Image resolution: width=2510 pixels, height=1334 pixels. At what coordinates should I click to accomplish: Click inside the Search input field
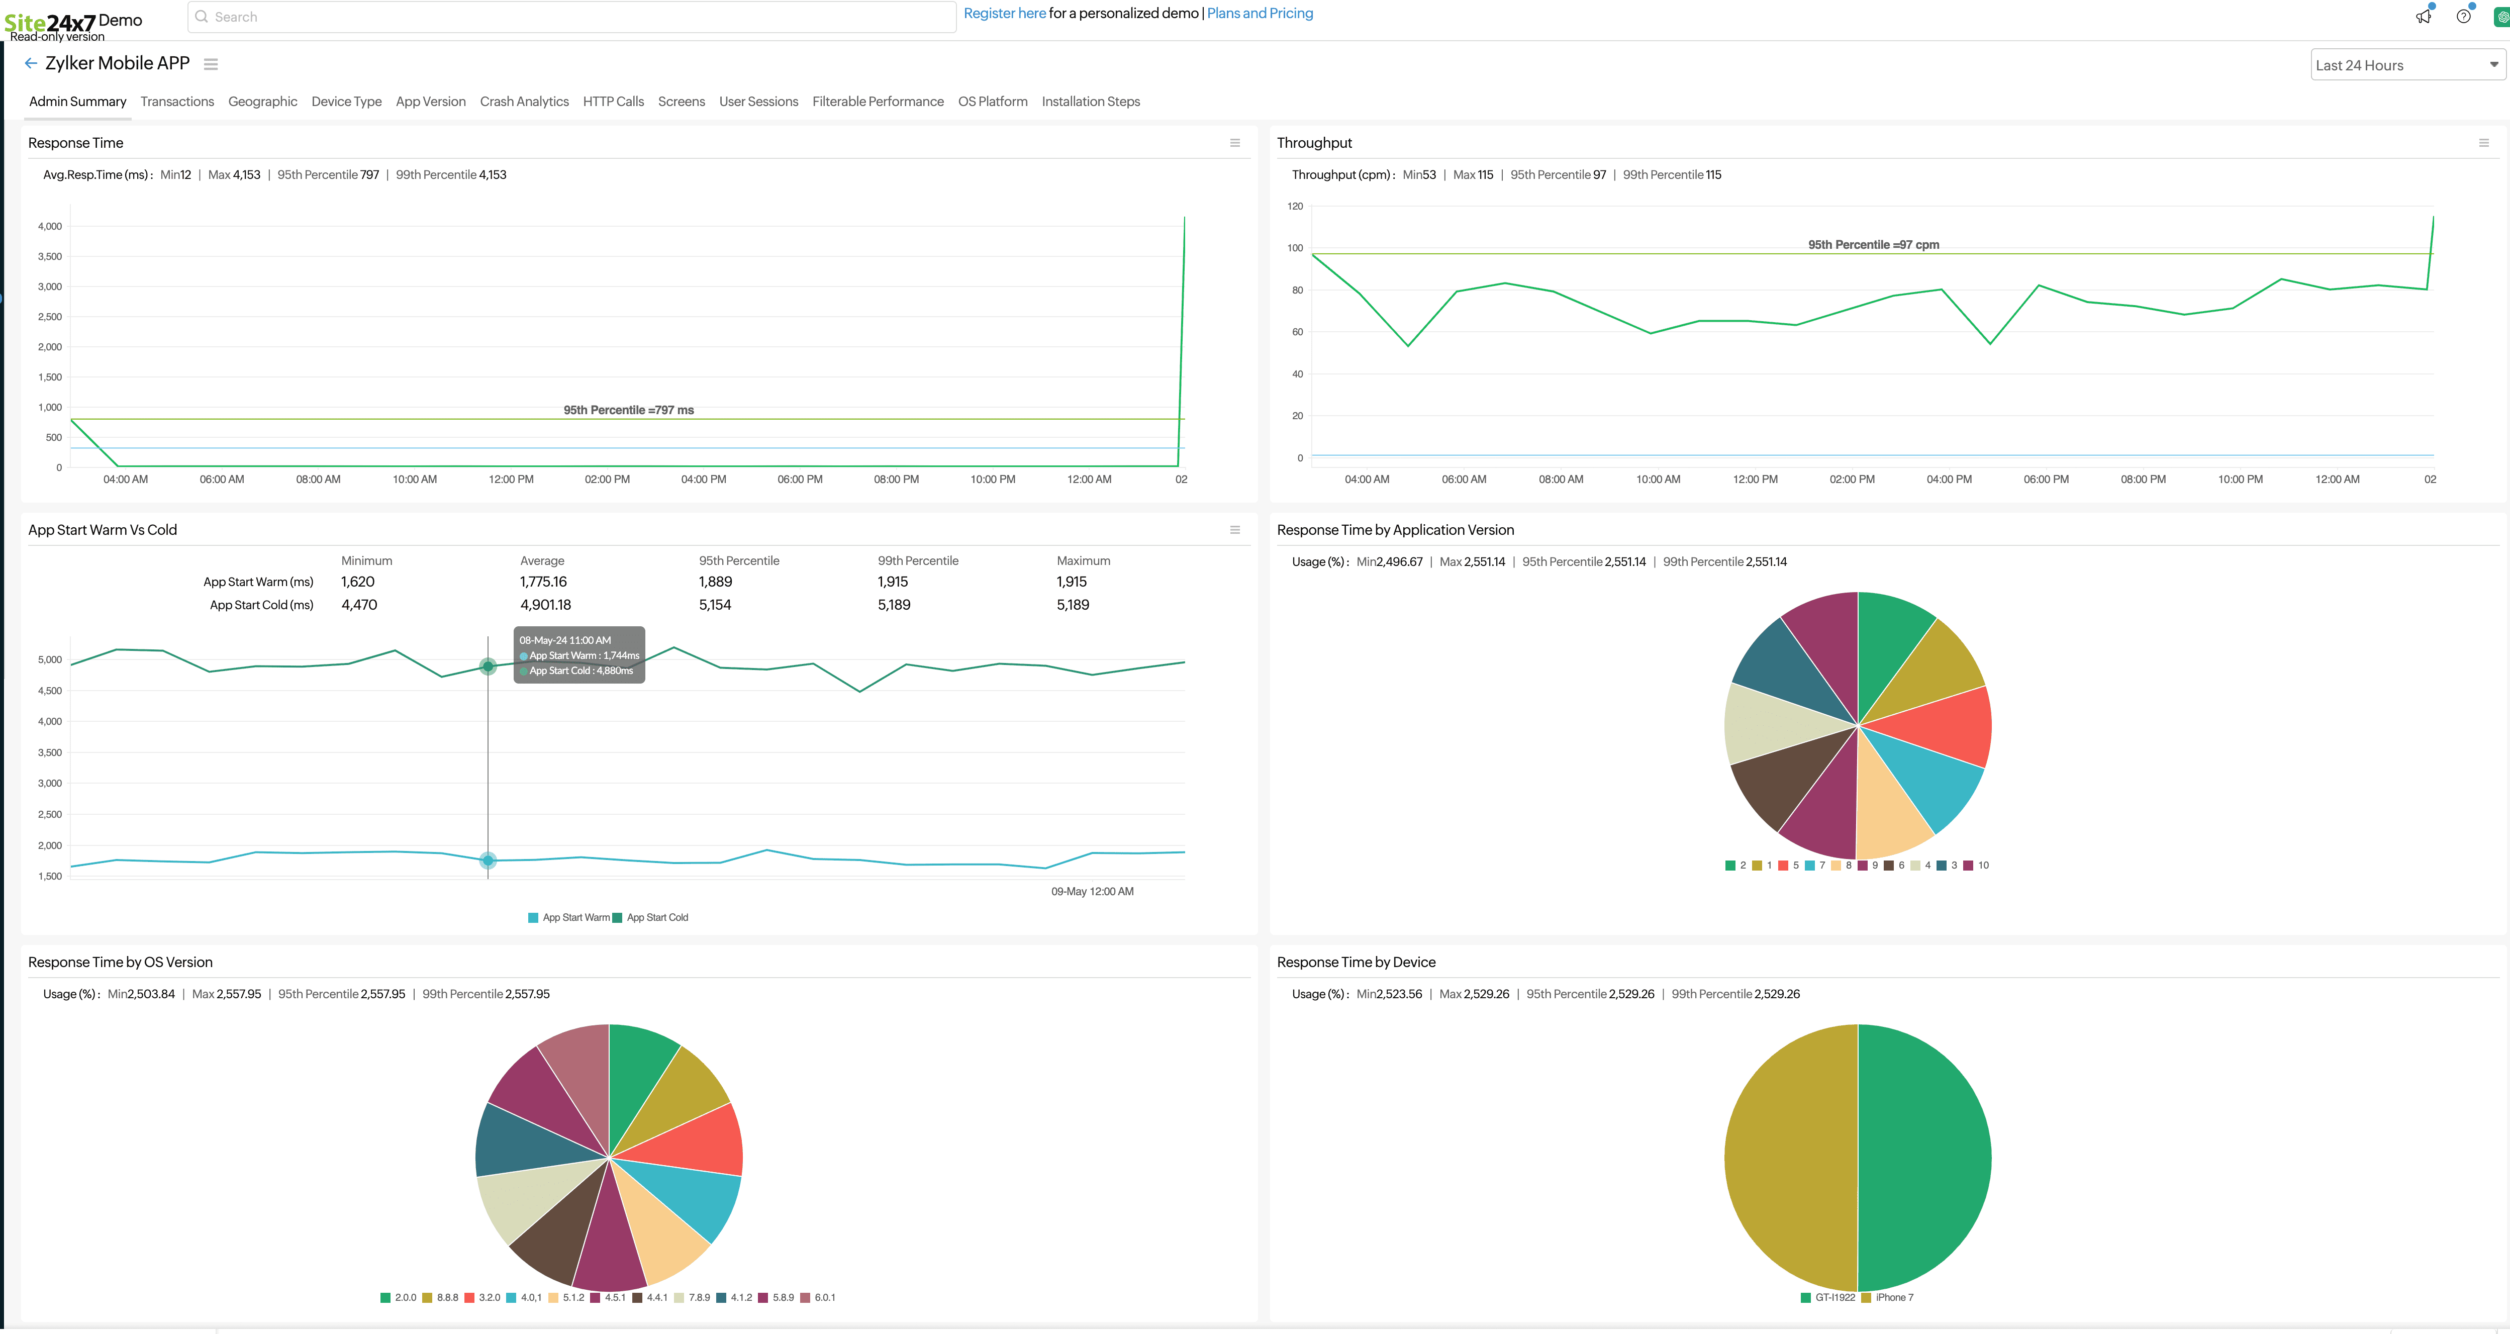pos(575,17)
